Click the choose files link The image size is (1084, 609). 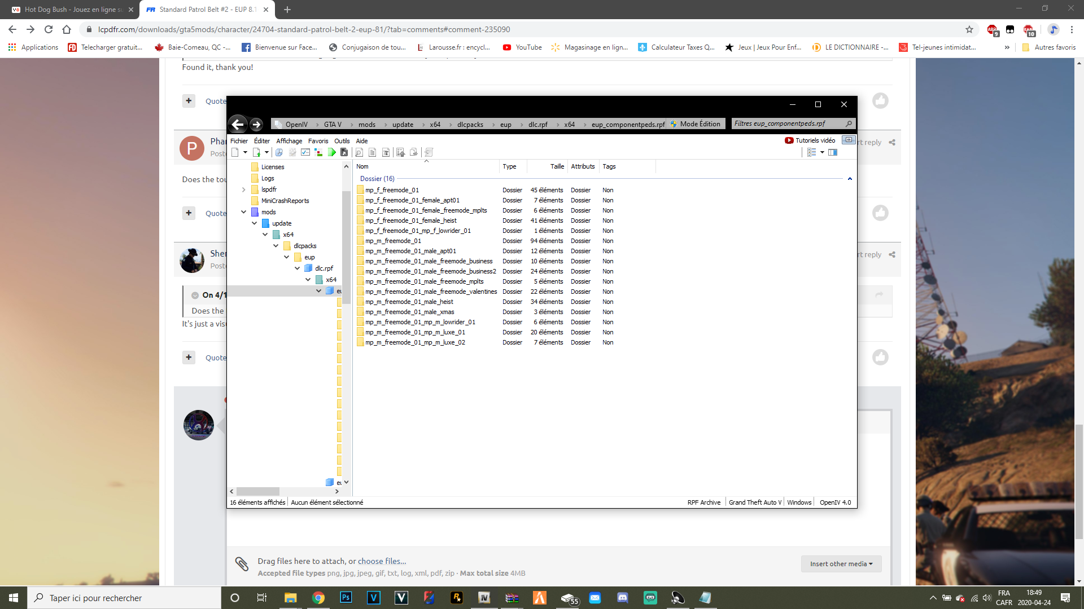[382, 561]
